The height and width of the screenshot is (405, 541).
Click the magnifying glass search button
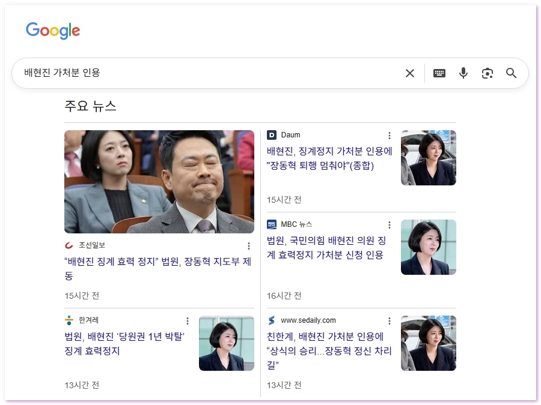tap(511, 73)
